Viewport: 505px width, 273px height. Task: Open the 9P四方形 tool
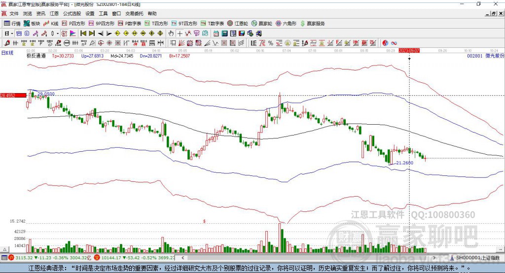point(102,24)
